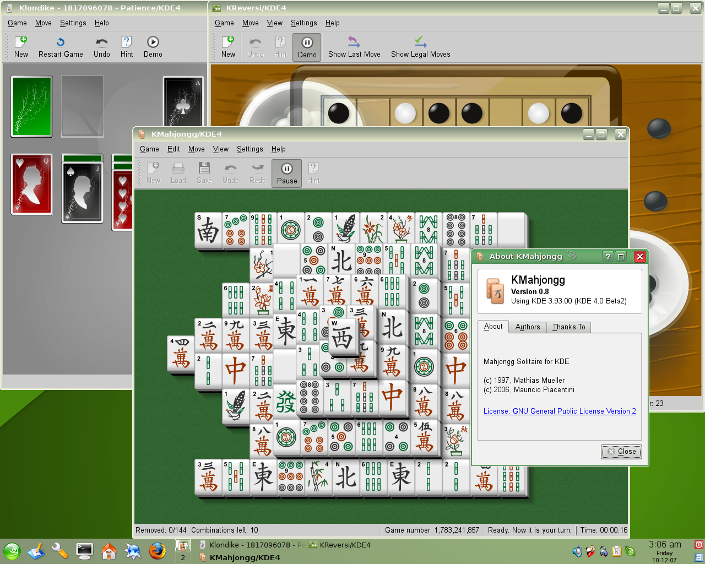The width and height of the screenshot is (705, 564).
Task: Toggle Demo mode in KReversi toolbar
Action: click(x=307, y=47)
